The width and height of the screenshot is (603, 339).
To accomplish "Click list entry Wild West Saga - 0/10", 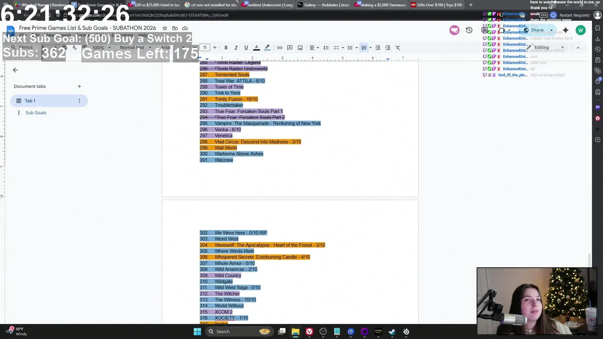I will (237, 287).
